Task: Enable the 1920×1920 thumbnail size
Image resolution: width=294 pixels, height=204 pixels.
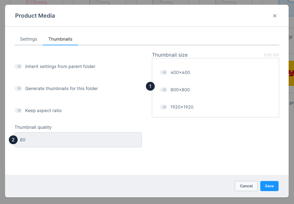Action: click(x=164, y=107)
